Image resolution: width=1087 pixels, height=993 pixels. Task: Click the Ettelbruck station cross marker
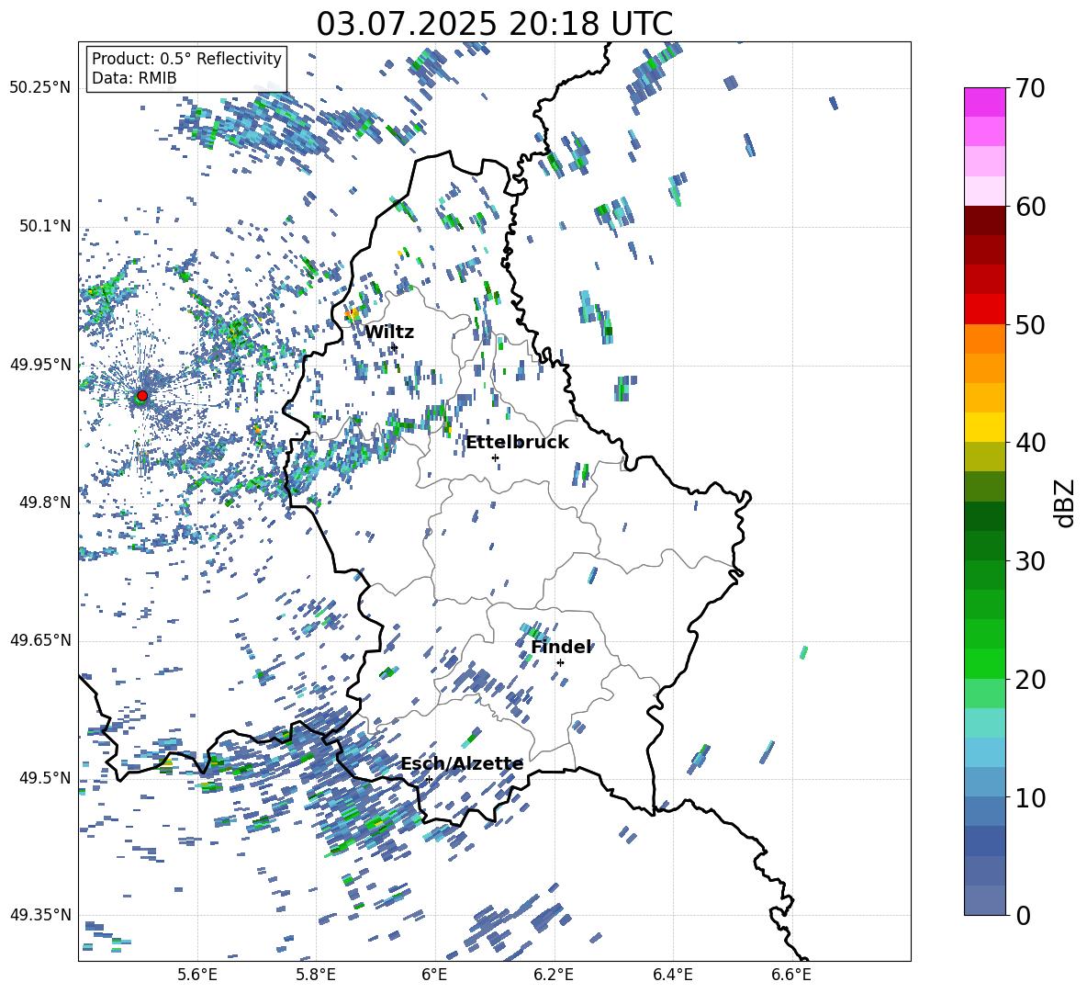495,457
